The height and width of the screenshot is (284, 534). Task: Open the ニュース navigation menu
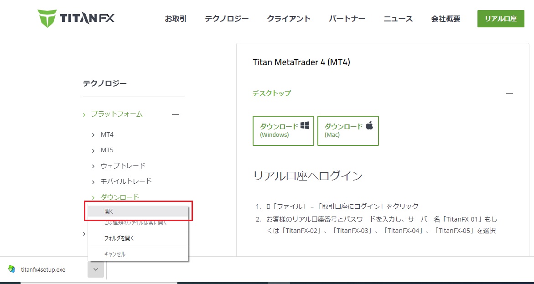pyautogui.click(x=398, y=19)
